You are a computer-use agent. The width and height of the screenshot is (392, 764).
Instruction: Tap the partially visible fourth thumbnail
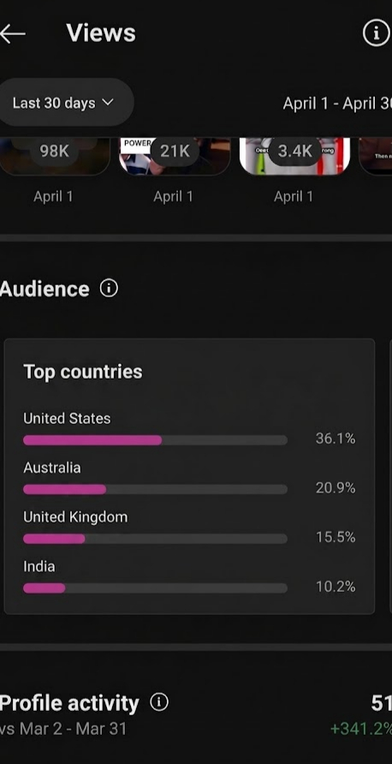[x=376, y=156]
